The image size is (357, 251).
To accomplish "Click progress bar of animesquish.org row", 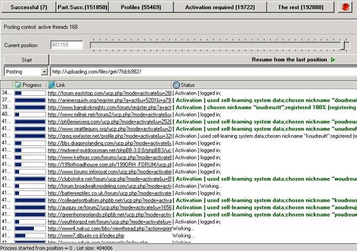I will [x=30, y=100].
